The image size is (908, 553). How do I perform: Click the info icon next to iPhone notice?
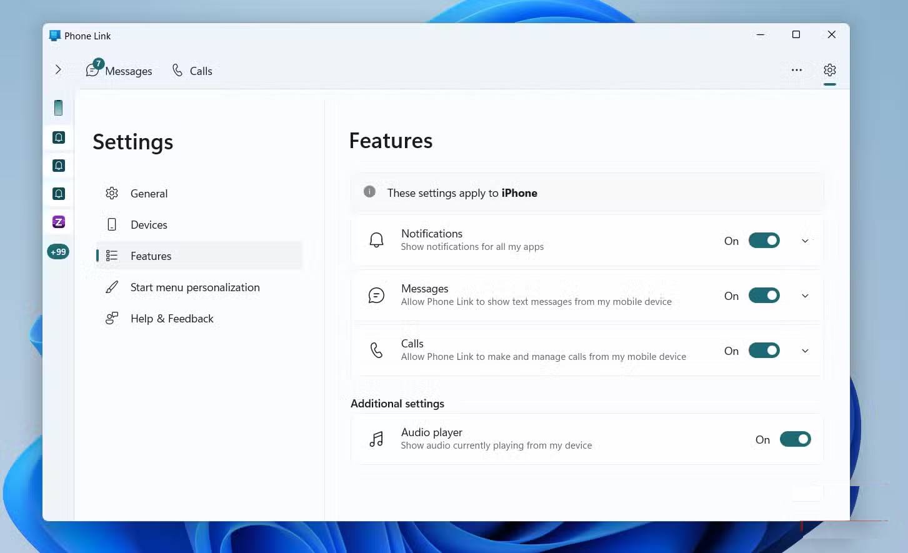tap(370, 192)
